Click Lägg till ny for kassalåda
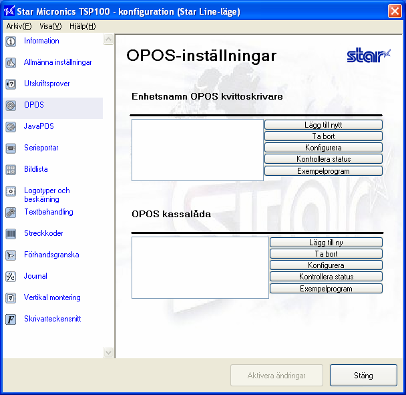The image size is (406, 395). point(326,243)
